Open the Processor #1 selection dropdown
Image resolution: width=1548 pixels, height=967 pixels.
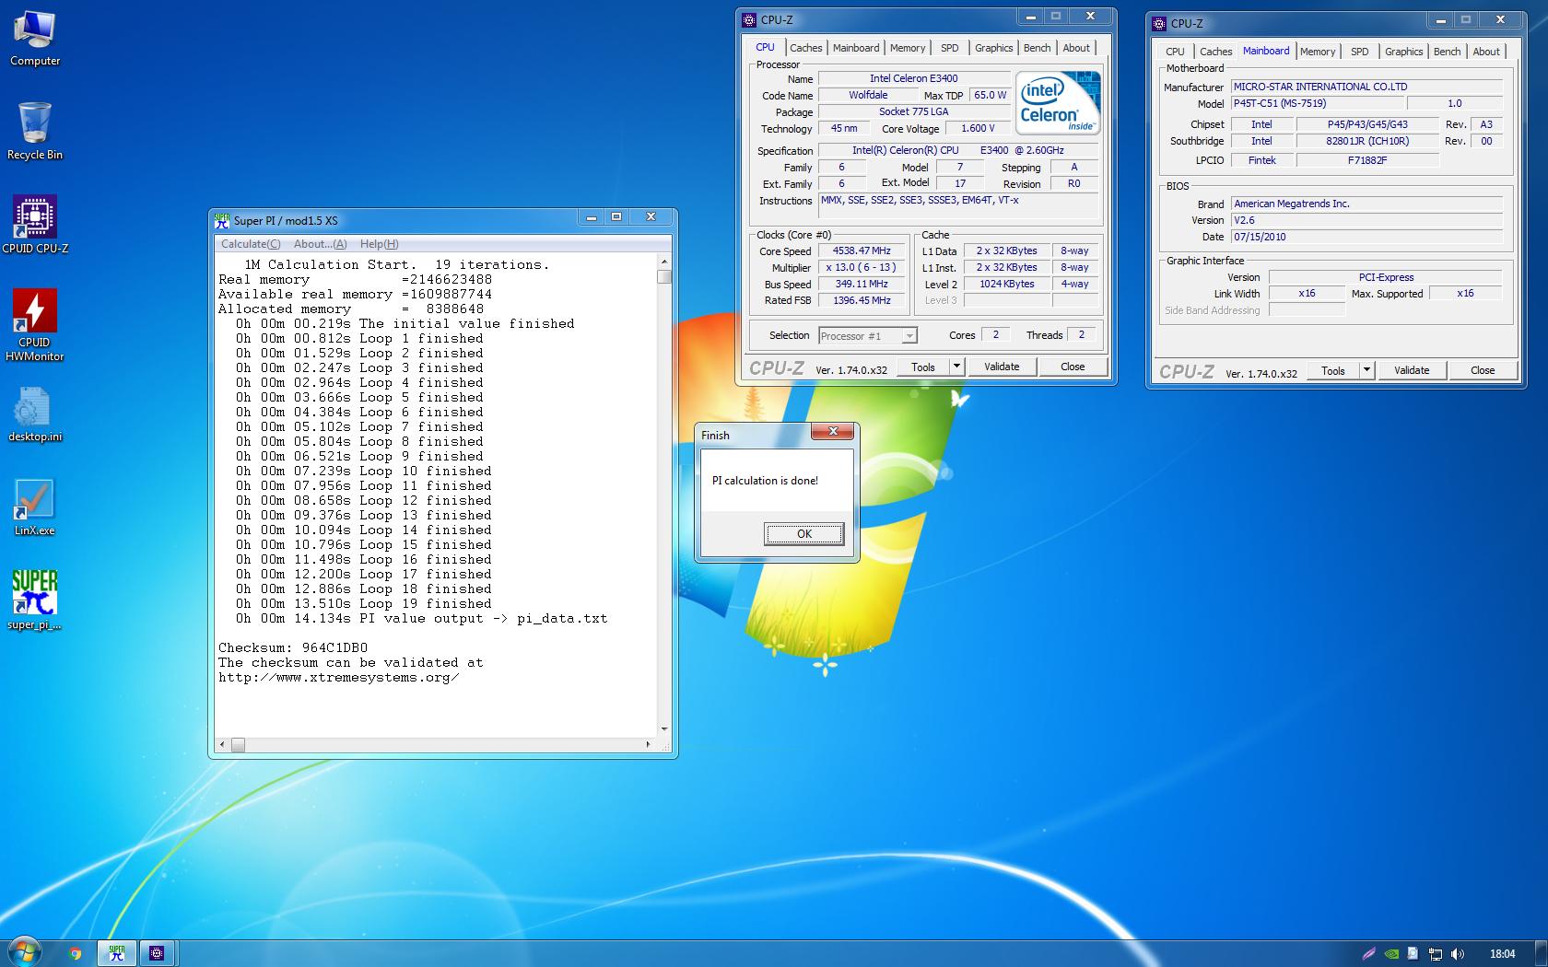tap(867, 336)
